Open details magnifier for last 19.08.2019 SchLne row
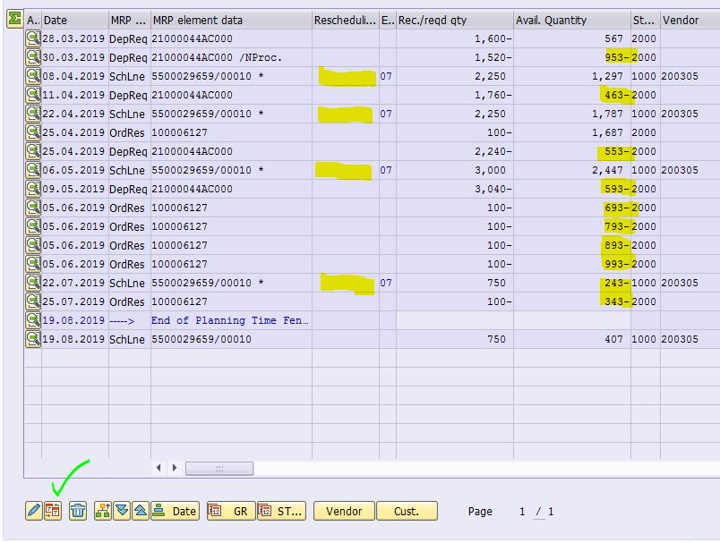Screen dimensions: 720x543 click(33, 339)
